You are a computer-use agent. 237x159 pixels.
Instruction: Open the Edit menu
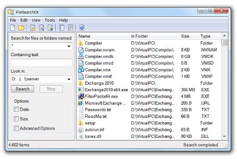[24, 20]
